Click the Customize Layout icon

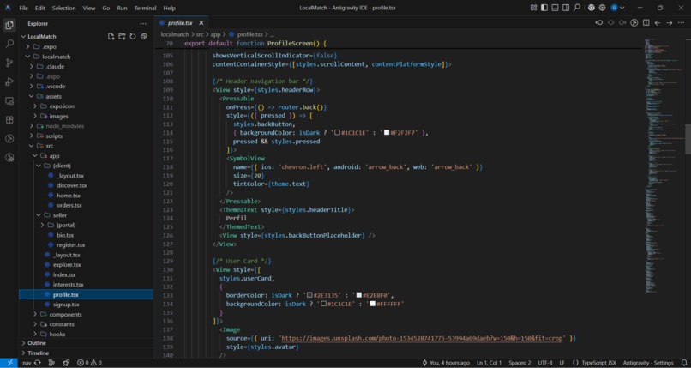tap(533, 8)
